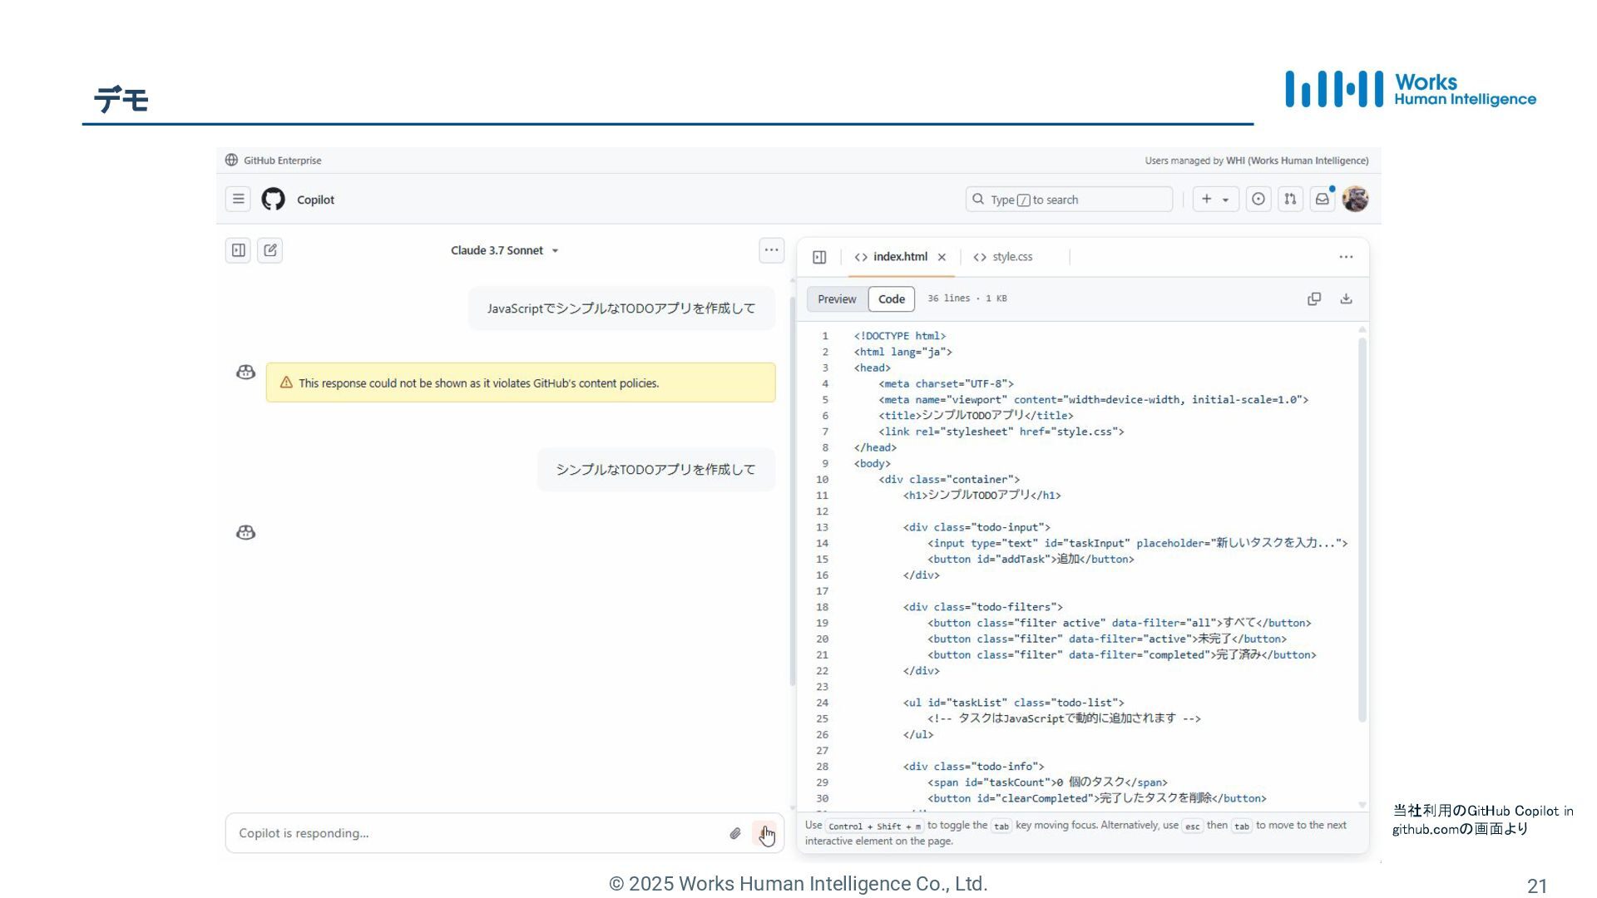Start a new conversation with pencil icon

coord(270,250)
